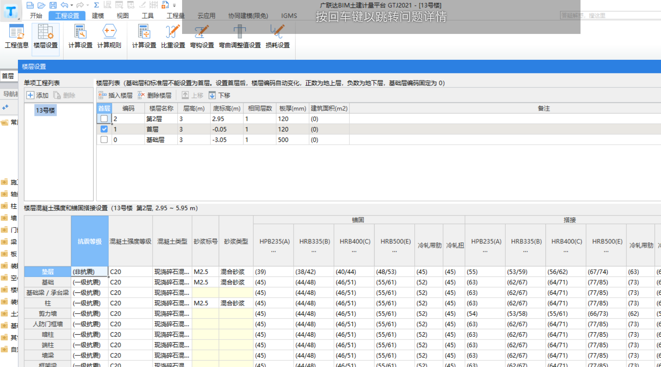
Task: Click the 混凝土强度等级 C20 cell for 基础
Action: click(x=130, y=282)
